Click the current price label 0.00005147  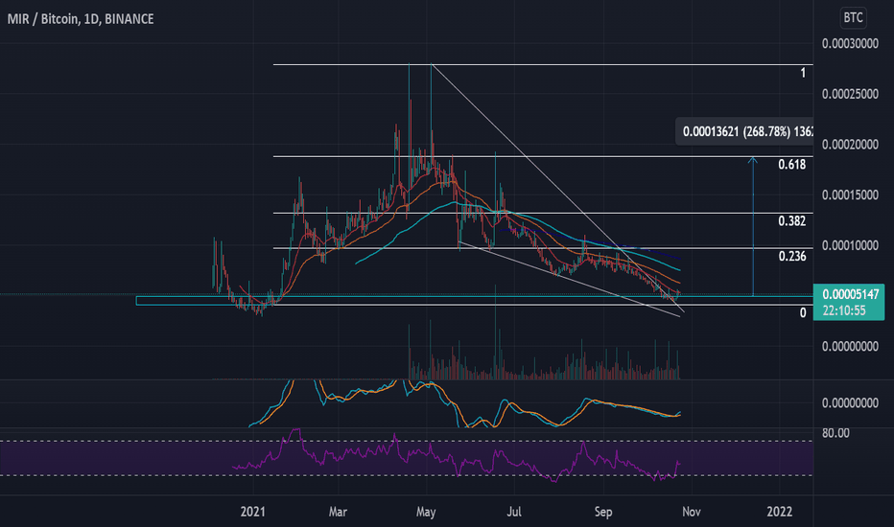point(850,294)
